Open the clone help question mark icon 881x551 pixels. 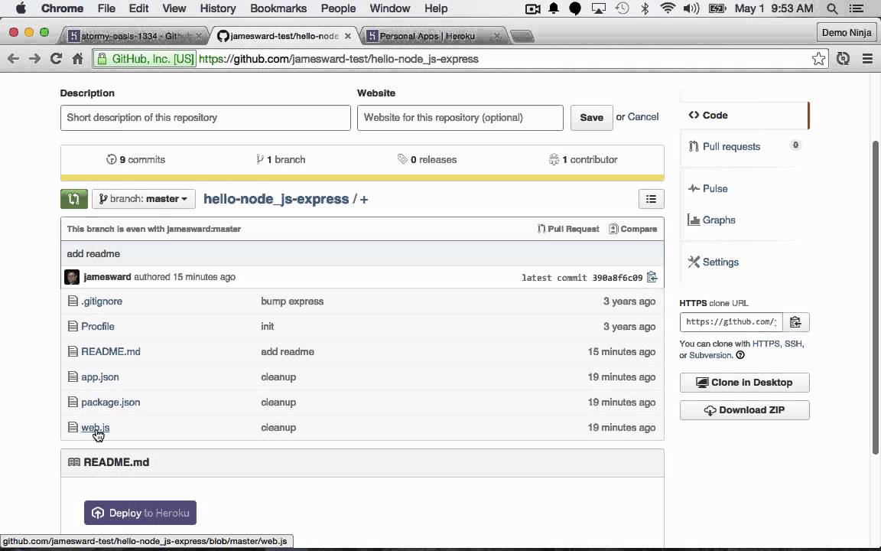tap(740, 355)
